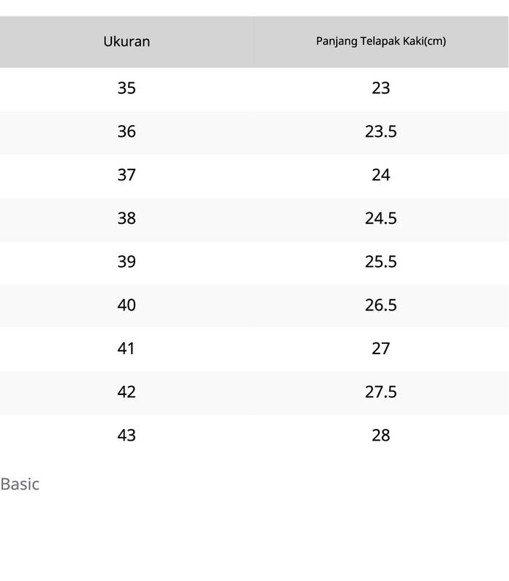
Task: Select size 37 in the table
Action: [x=127, y=175]
